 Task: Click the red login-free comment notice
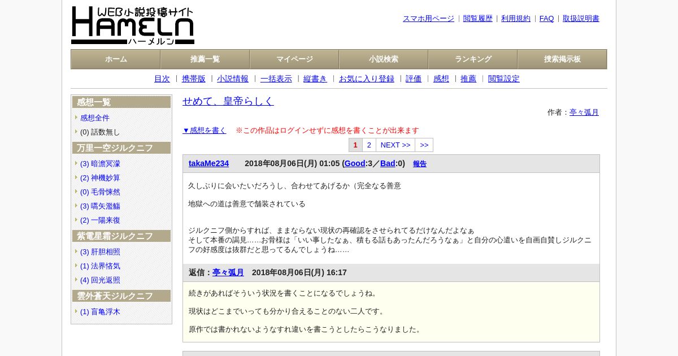tap(327, 131)
